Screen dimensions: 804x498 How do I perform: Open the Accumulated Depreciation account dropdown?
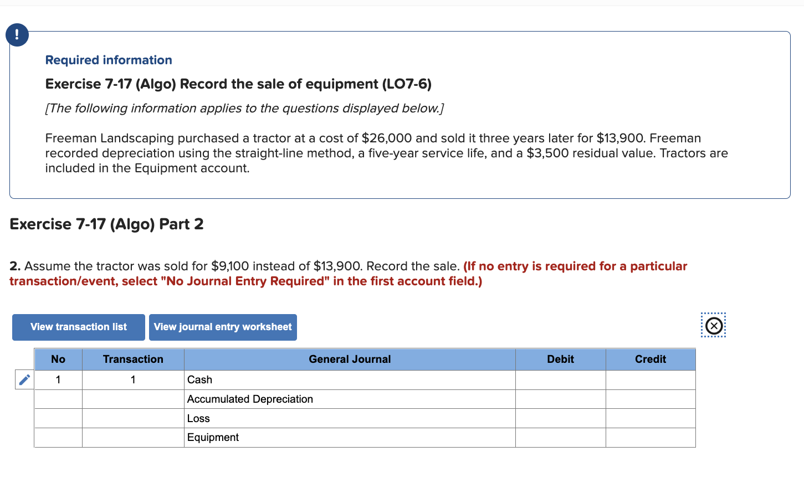click(349, 399)
